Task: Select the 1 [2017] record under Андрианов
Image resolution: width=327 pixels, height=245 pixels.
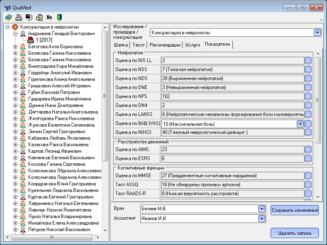Action: click(43, 40)
